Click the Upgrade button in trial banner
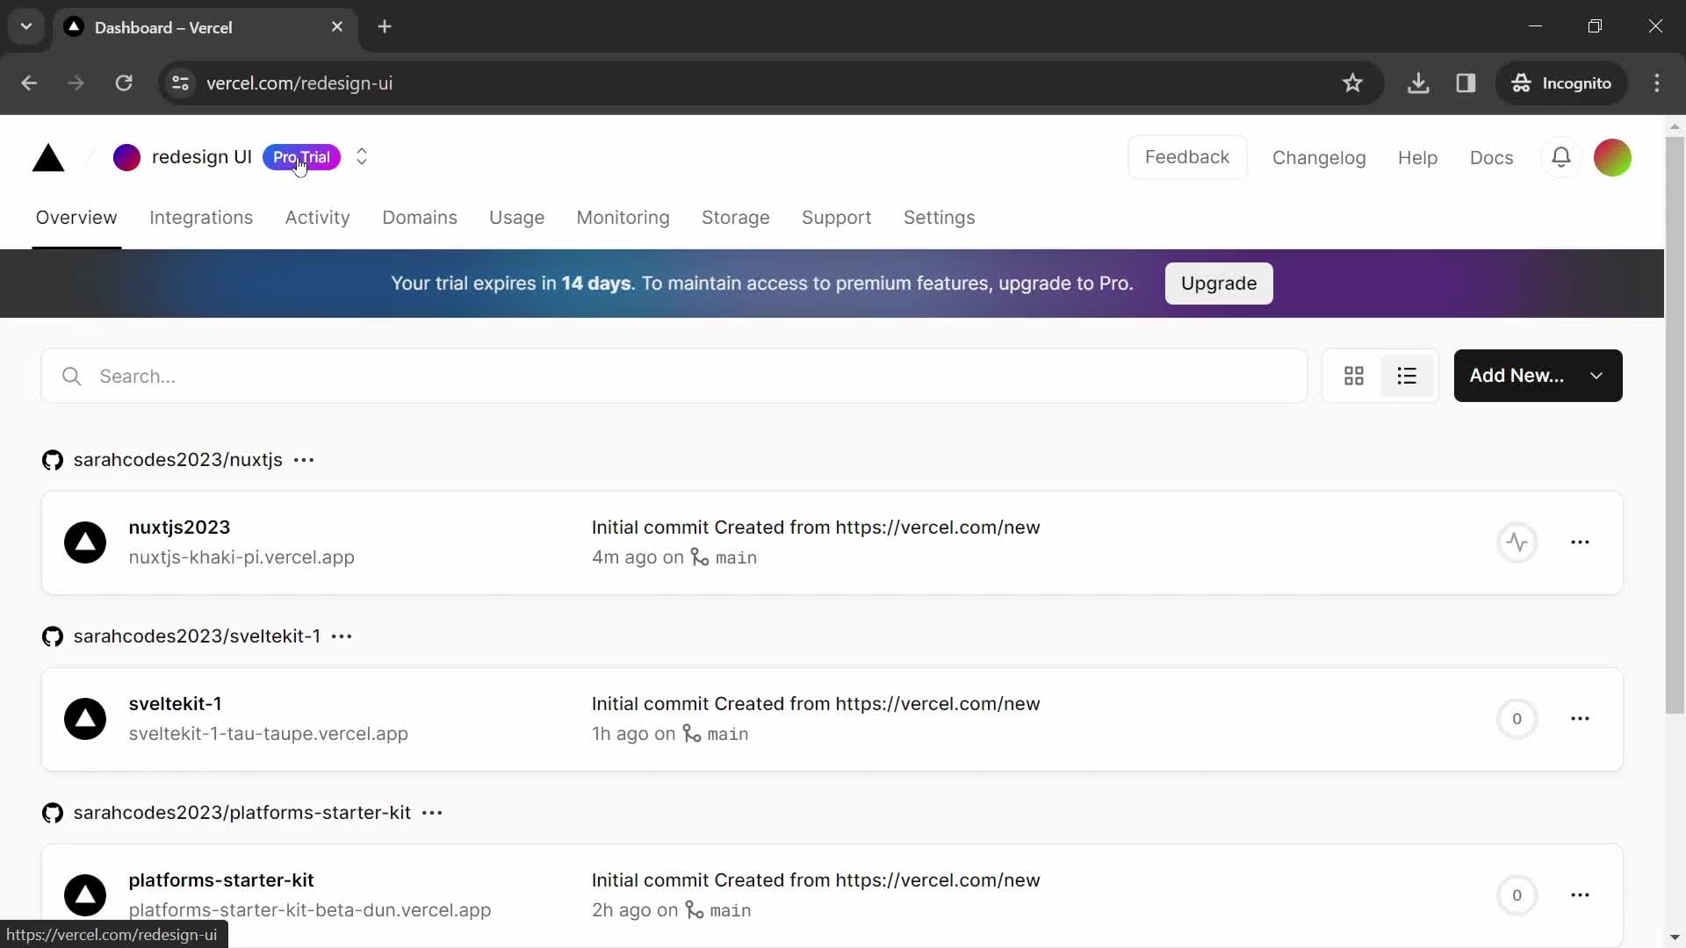The image size is (1686, 948). (1218, 284)
